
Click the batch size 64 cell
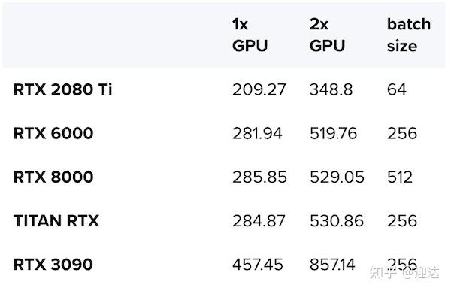[x=397, y=89]
